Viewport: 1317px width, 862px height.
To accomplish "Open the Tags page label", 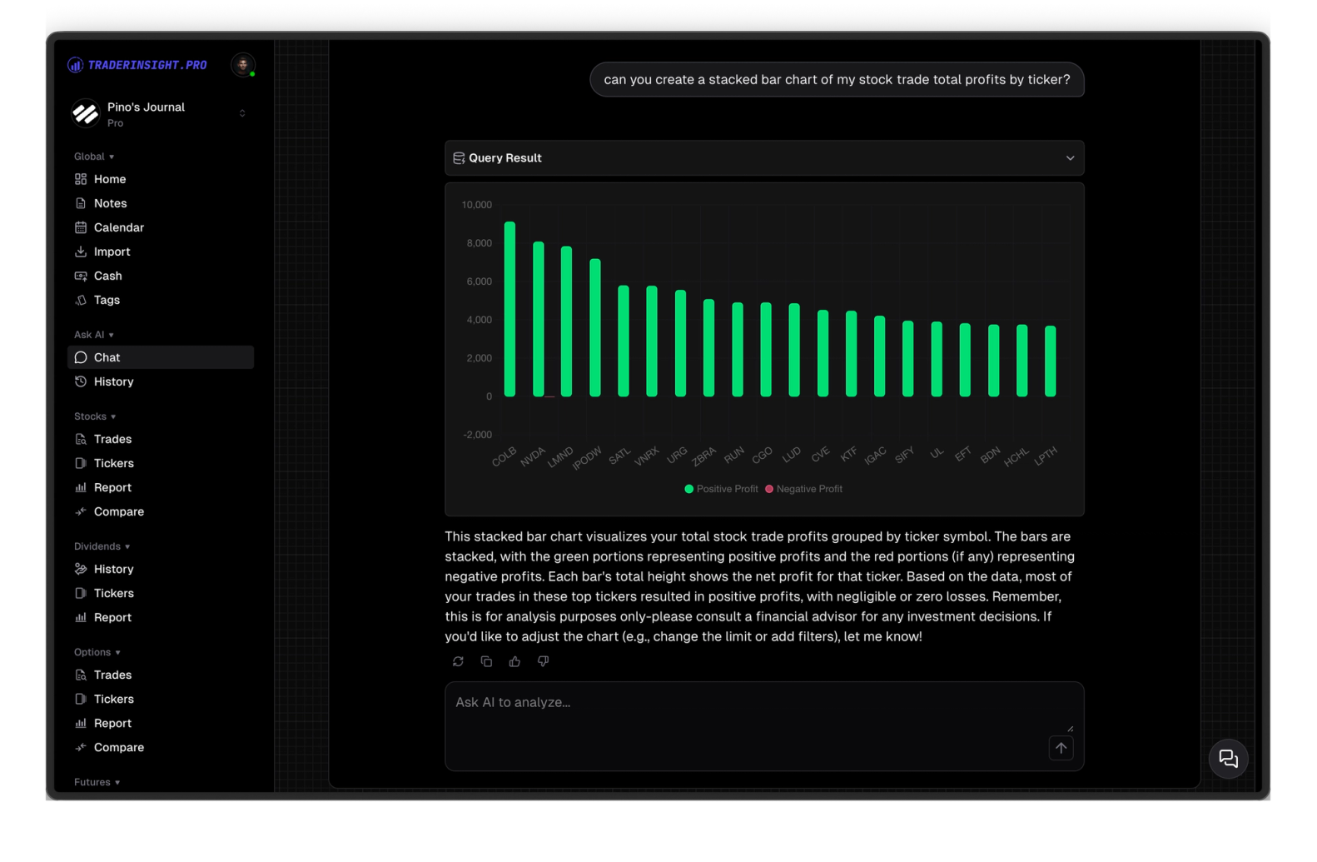I will pos(107,300).
